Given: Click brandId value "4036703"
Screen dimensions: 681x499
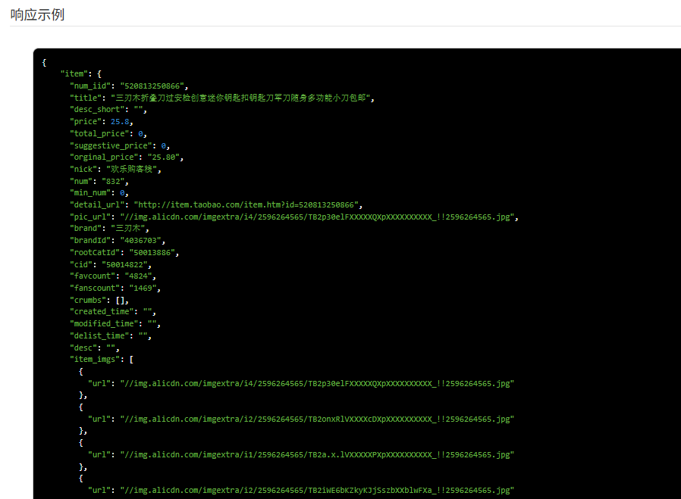Looking at the screenshot, I should point(140,241).
